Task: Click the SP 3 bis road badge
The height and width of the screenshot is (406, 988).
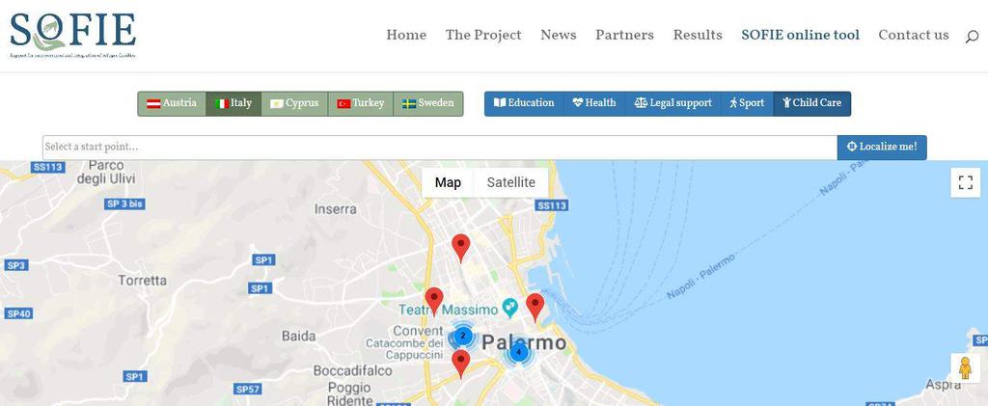Action: pyautogui.click(x=124, y=203)
